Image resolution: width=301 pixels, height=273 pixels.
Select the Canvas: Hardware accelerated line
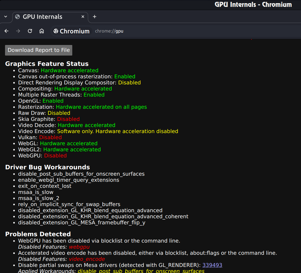(58, 70)
